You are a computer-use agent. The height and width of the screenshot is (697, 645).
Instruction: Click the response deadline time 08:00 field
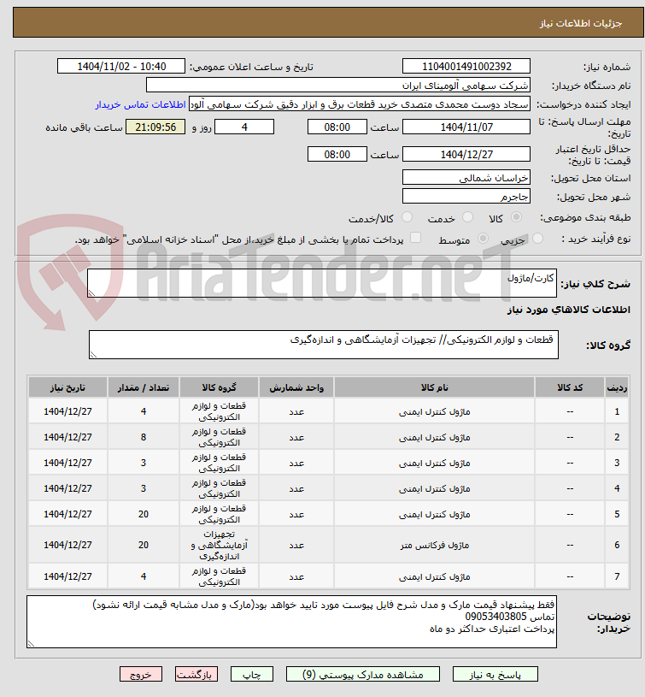tap(337, 127)
